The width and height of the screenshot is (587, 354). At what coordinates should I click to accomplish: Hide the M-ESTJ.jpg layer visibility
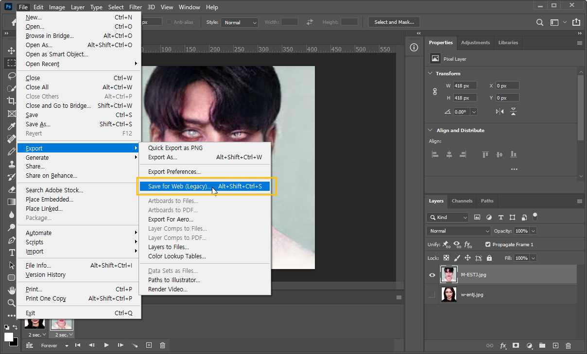click(432, 274)
